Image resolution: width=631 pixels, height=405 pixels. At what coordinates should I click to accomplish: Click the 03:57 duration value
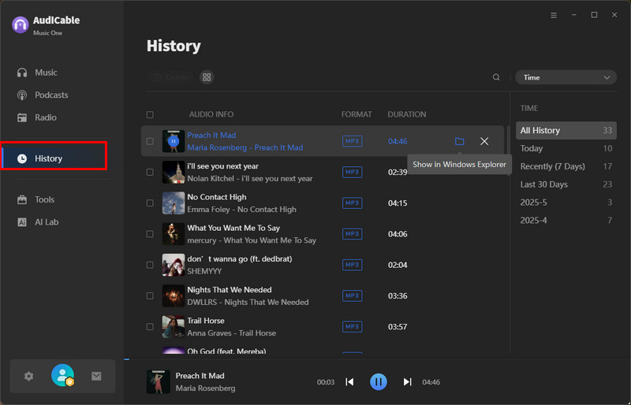click(398, 326)
